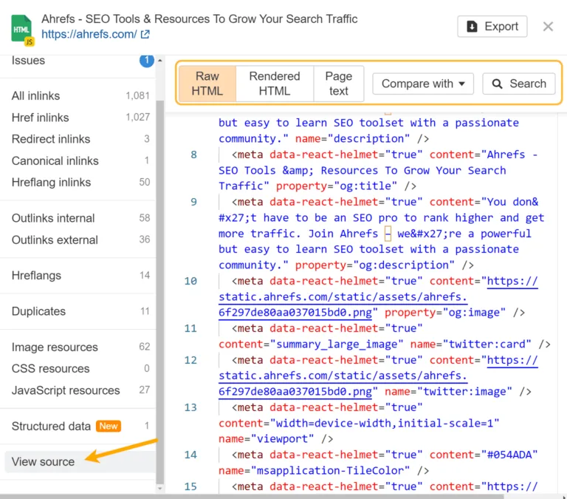567x499 pixels.
Task: Click name="viewport" text on line 13
Action: tap(266, 439)
